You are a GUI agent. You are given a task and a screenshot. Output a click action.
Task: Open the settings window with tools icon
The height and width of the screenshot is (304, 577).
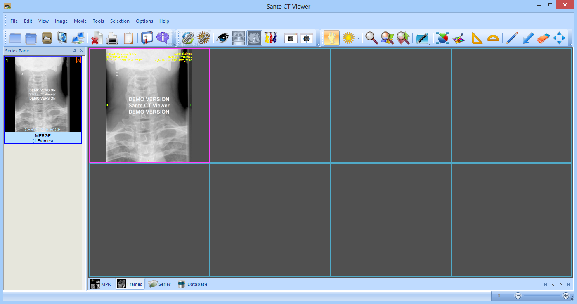[x=147, y=38]
